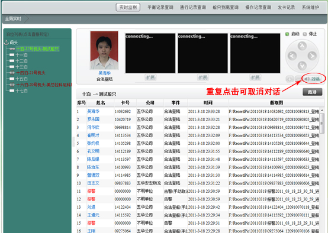
Task: Pan the camera left with the arrow
Action: [292, 56]
